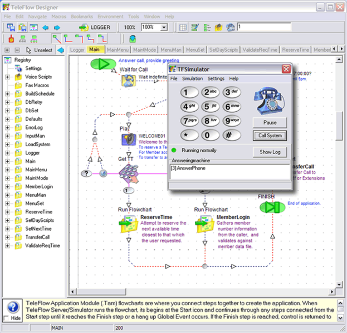Click the toolbar text field containing 1
Image resolution: width=347 pixels, height=333 pixels.
click(264, 27)
